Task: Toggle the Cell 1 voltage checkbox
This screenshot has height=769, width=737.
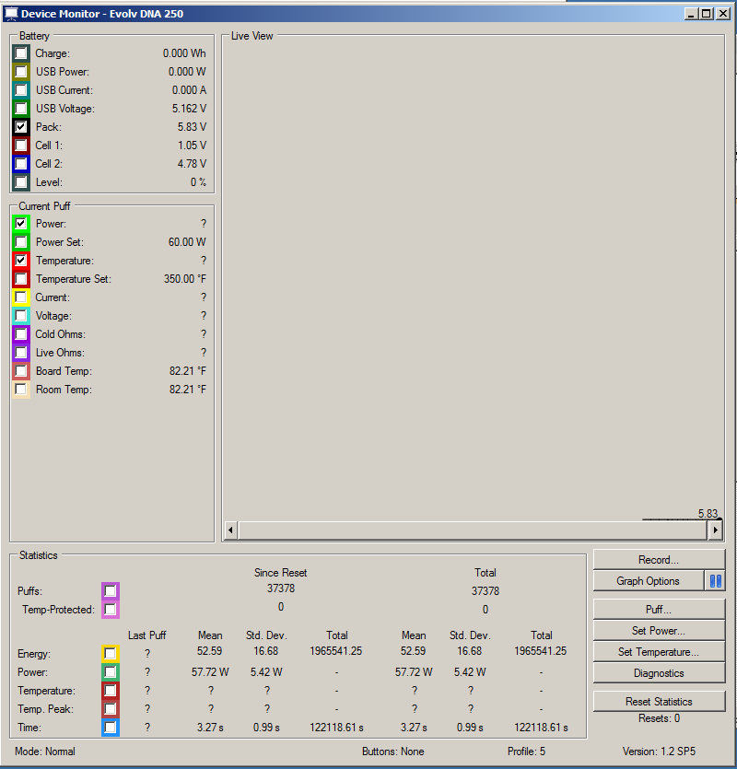Action: pos(21,146)
